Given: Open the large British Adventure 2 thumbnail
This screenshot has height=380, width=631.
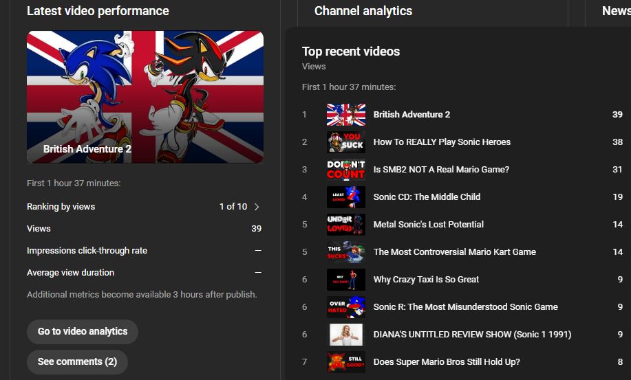Looking at the screenshot, I should pyautogui.click(x=145, y=97).
